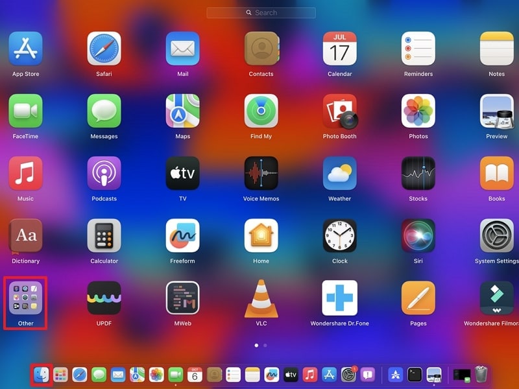
Task: Open the Books app
Action: pos(497,173)
